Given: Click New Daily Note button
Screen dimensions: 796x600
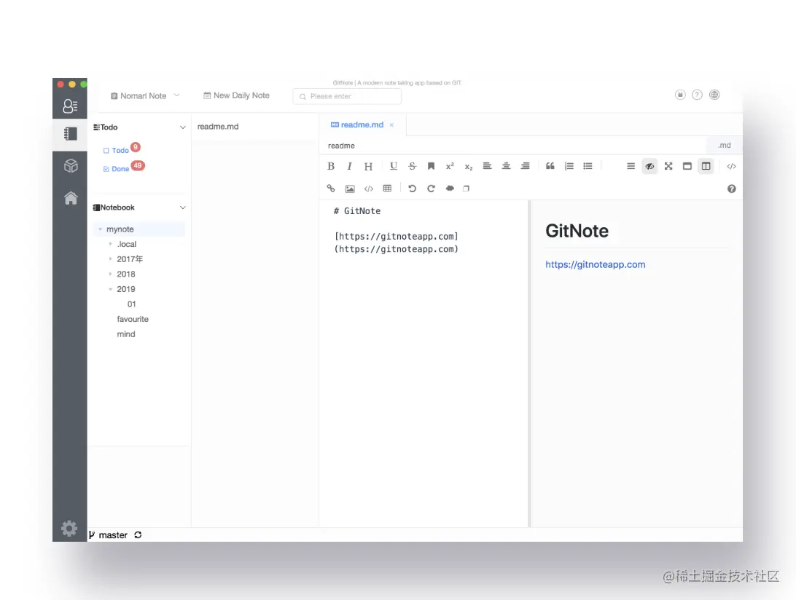Looking at the screenshot, I should [237, 95].
